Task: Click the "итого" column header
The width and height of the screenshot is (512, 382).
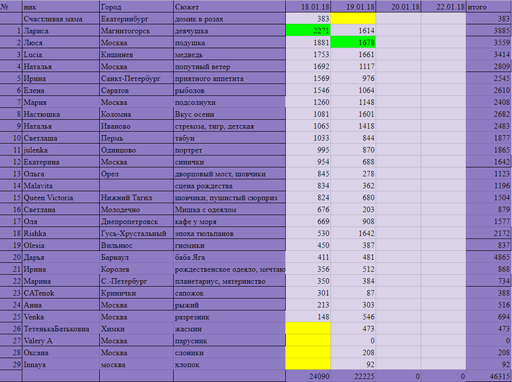Action: [x=489, y=7]
